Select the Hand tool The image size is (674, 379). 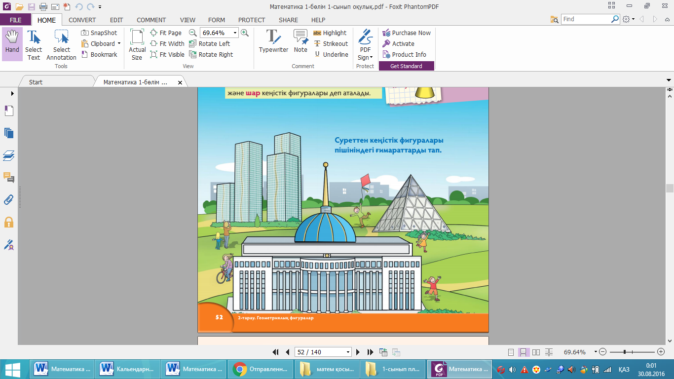point(12,42)
